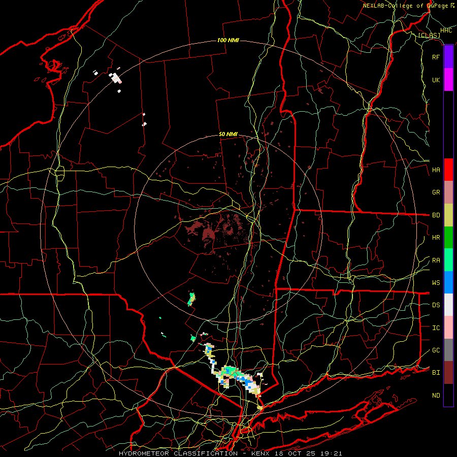This screenshot has width=457, height=457.
Task: Click the GC gray legend swatch
Action: (448, 350)
